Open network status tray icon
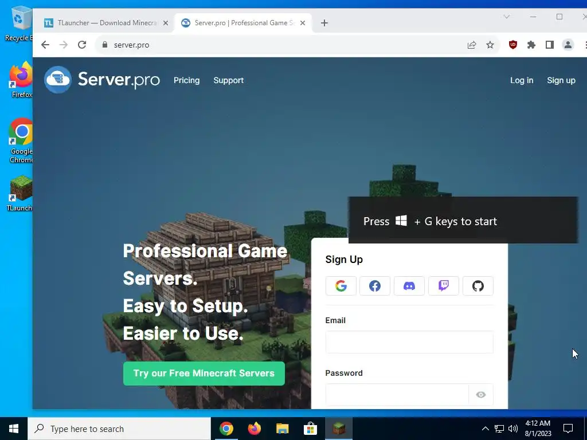The image size is (587, 440). pyautogui.click(x=499, y=429)
